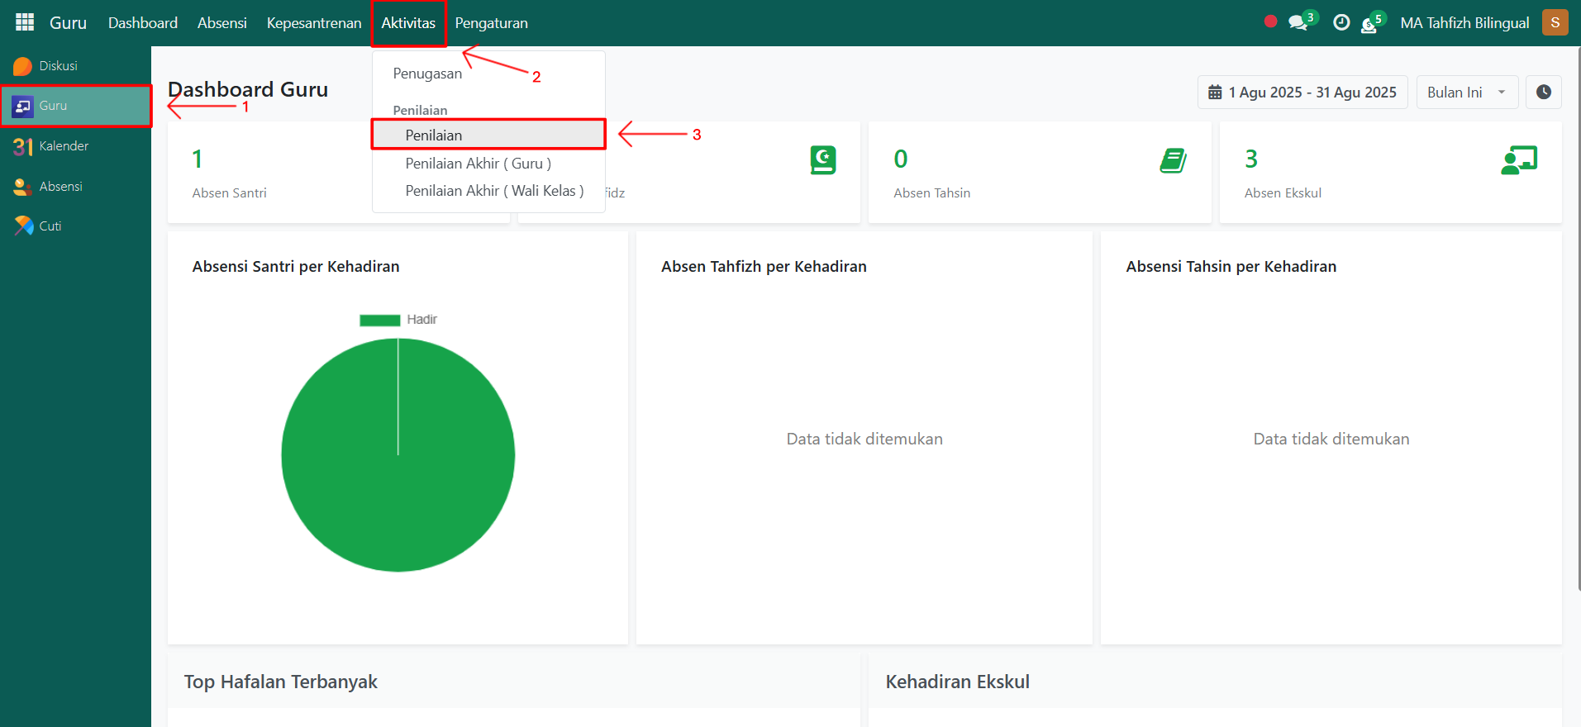
Task: Open the Diskusi app in sidebar
Action: coord(58,66)
